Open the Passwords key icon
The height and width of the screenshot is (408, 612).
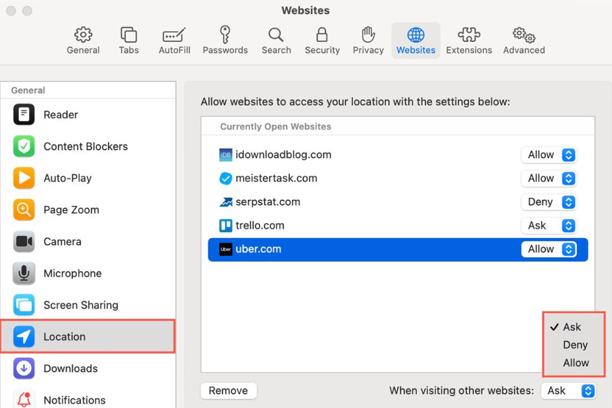point(225,35)
